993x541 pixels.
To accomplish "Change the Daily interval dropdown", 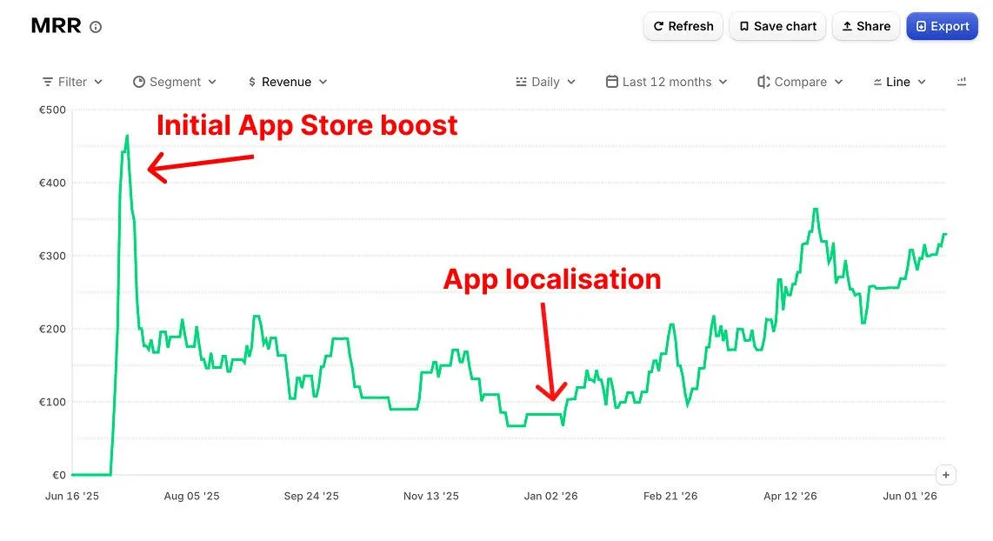I will (545, 82).
